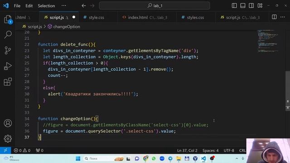
Task: Toggle the primary side bar layout icon
Action: [234, 5]
